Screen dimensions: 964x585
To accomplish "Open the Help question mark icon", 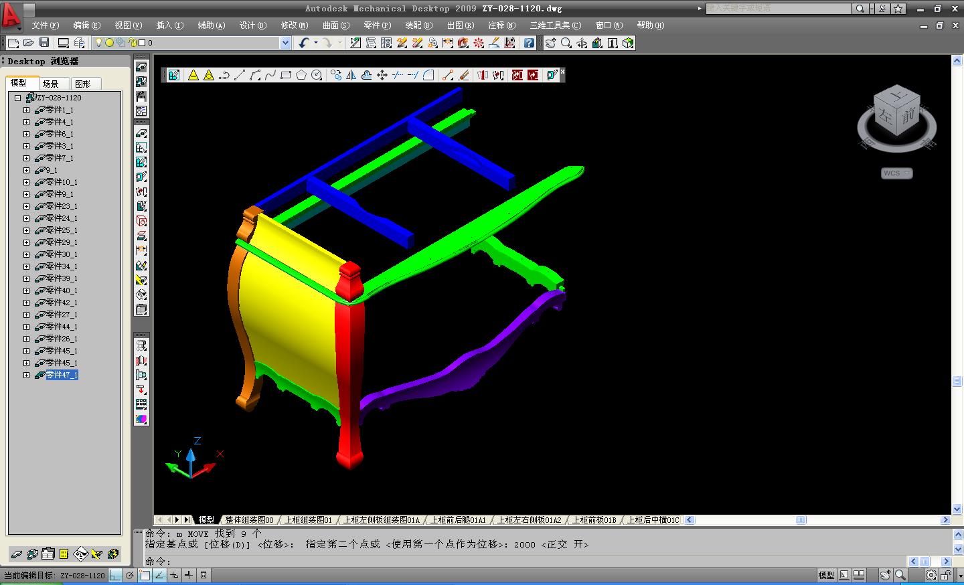I will (529, 43).
